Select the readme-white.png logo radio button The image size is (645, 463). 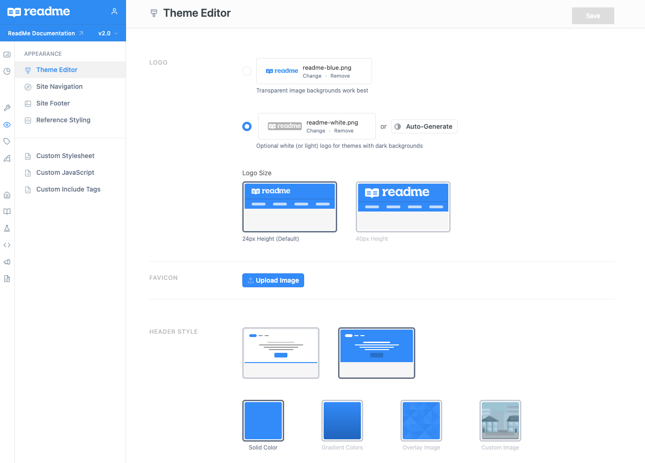247,126
